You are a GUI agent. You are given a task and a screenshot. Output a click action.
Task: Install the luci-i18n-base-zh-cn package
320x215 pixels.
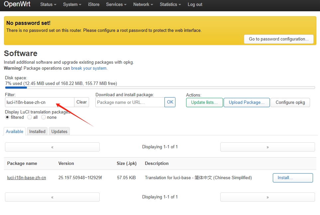coord(293,178)
